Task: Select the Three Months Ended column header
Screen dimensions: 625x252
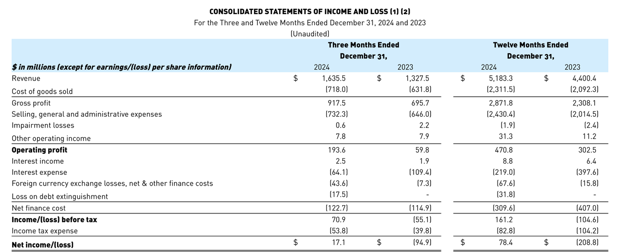Action: pos(363,50)
